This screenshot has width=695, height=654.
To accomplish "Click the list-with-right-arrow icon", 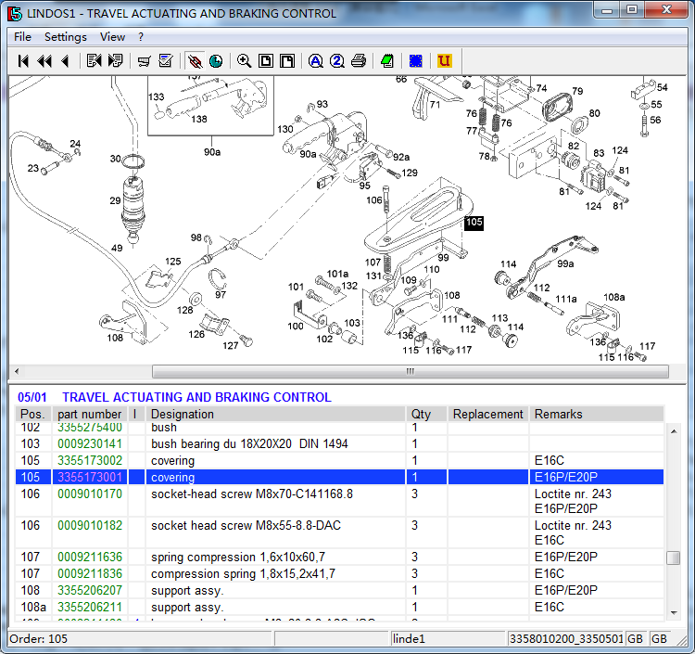I will pos(115,61).
